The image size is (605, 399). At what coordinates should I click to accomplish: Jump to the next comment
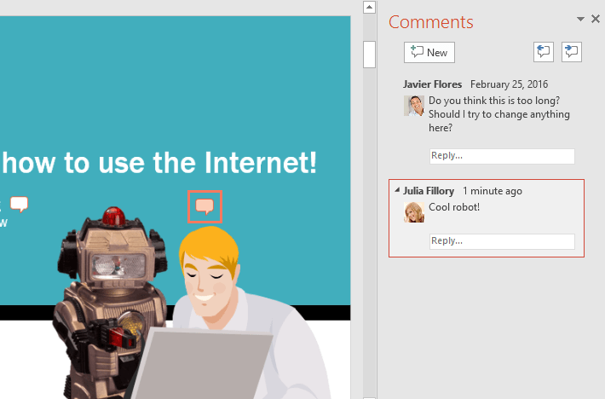tap(572, 52)
